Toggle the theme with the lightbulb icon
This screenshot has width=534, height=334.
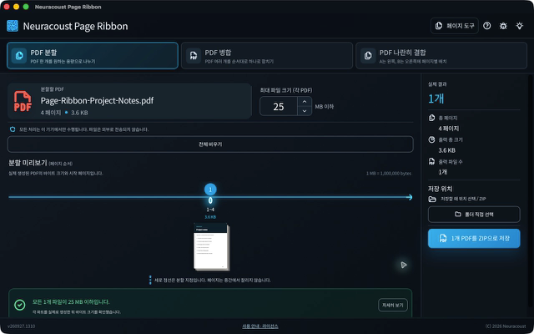pos(519,26)
